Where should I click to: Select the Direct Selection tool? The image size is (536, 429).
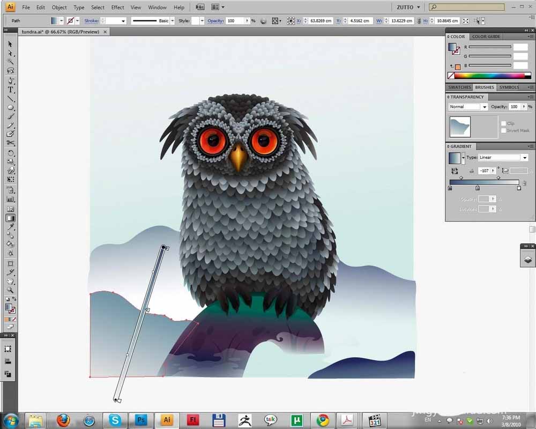click(x=10, y=53)
